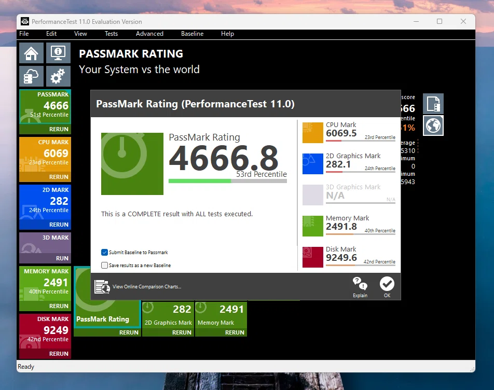Click the COMPLETE result message text
The width and height of the screenshot is (494, 390).
(177, 214)
